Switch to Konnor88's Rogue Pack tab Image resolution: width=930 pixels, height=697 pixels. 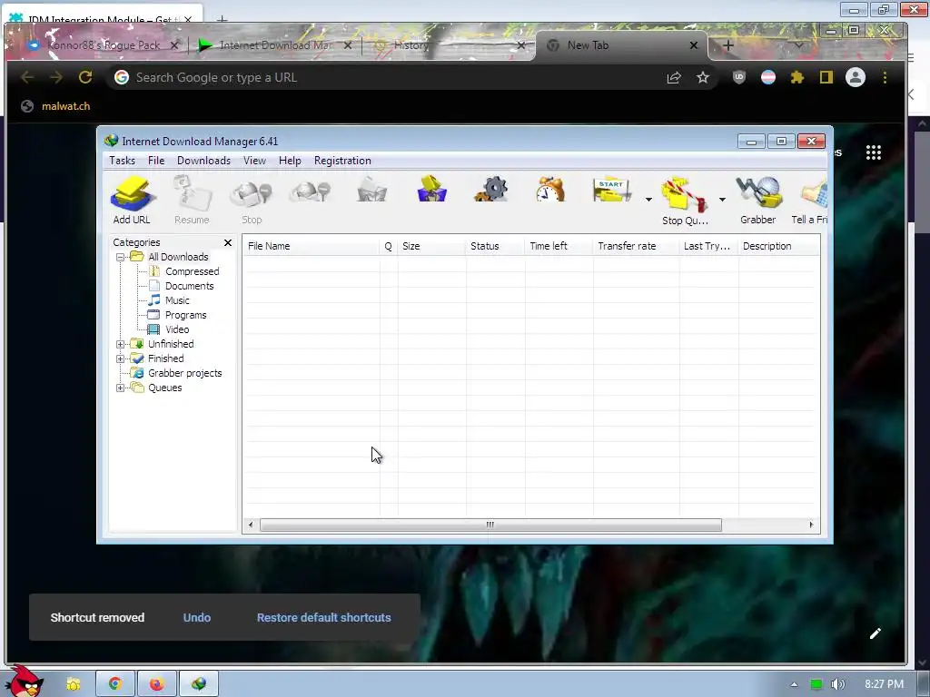pos(103,45)
